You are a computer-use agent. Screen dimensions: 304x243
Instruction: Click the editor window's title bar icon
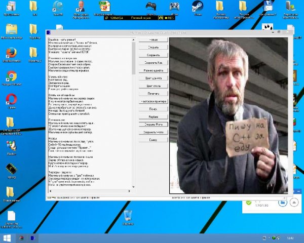coord(49,32)
